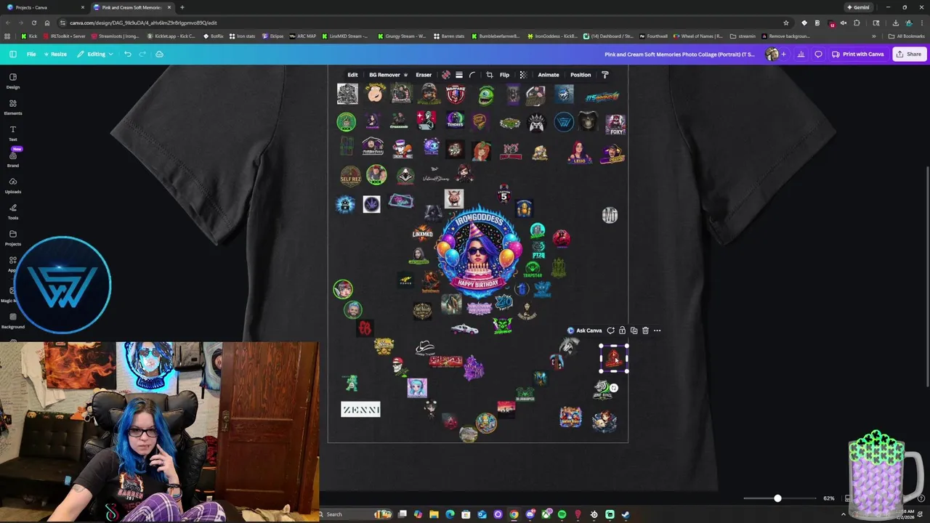Open the Gemini button in Chrome
Image resolution: width=930 pixels, height=523 pixels.
point(858,7)
